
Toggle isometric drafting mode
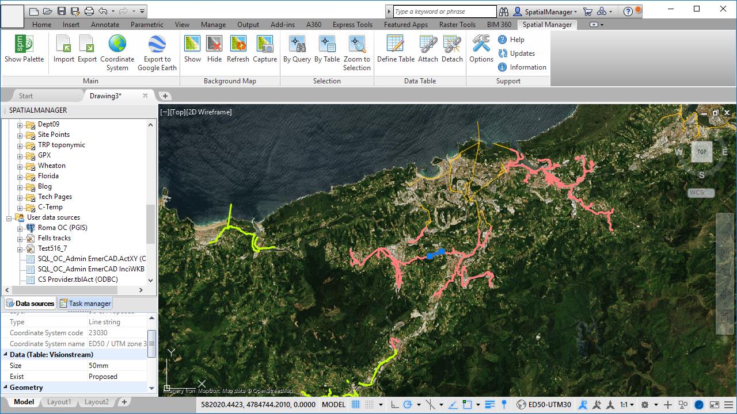click(430, 404)
